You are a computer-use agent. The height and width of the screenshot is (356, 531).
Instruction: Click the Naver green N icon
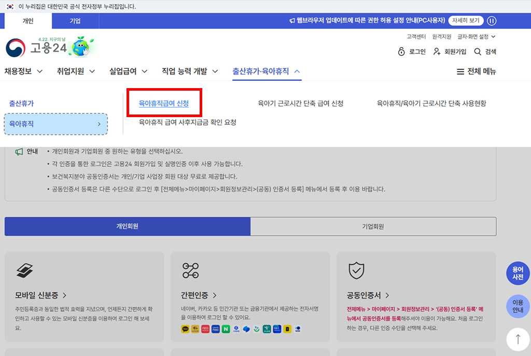[x=226, y=329]
